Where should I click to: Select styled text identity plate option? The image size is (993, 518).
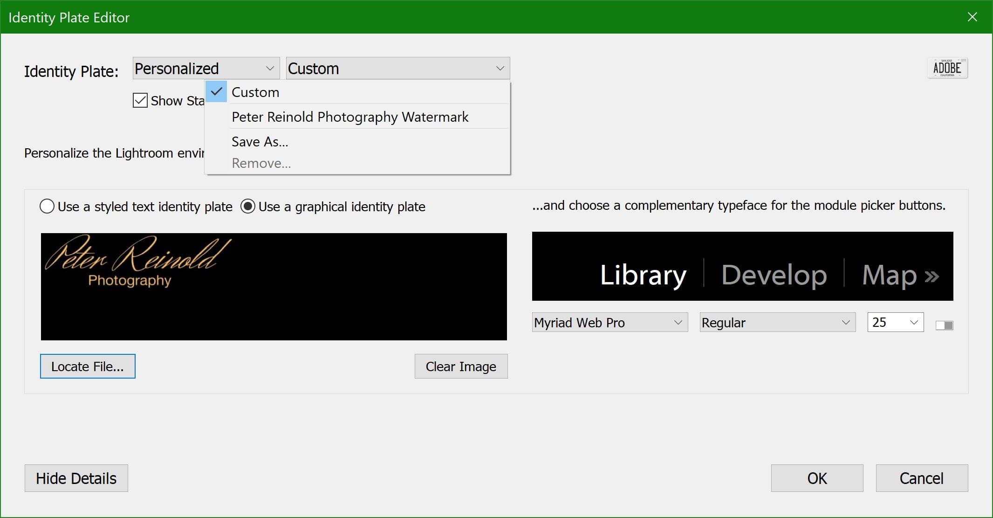coord(47,206)
